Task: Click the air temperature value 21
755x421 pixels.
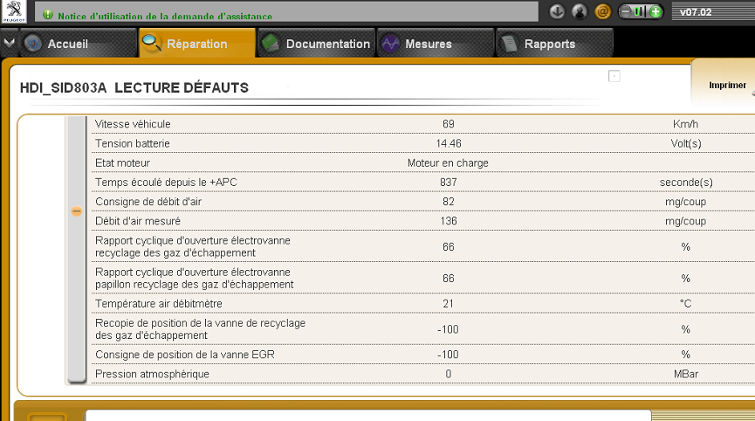Action: pos(449,303)
